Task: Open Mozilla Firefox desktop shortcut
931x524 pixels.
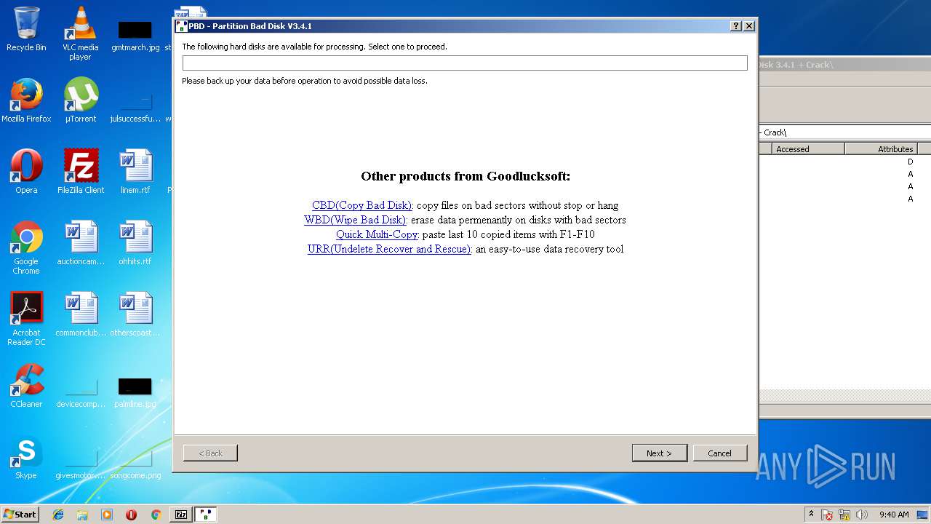Action: point(26,100)
